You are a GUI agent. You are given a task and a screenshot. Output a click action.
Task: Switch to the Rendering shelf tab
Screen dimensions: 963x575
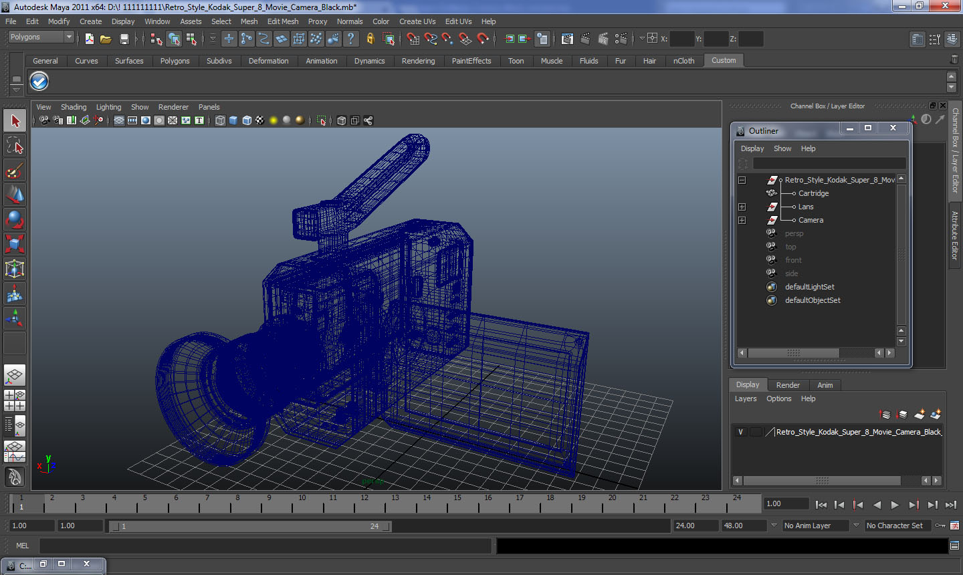(x=418, y=61)
